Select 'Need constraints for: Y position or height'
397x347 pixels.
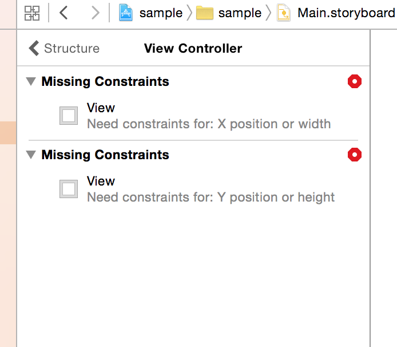[x=211, y=197]
